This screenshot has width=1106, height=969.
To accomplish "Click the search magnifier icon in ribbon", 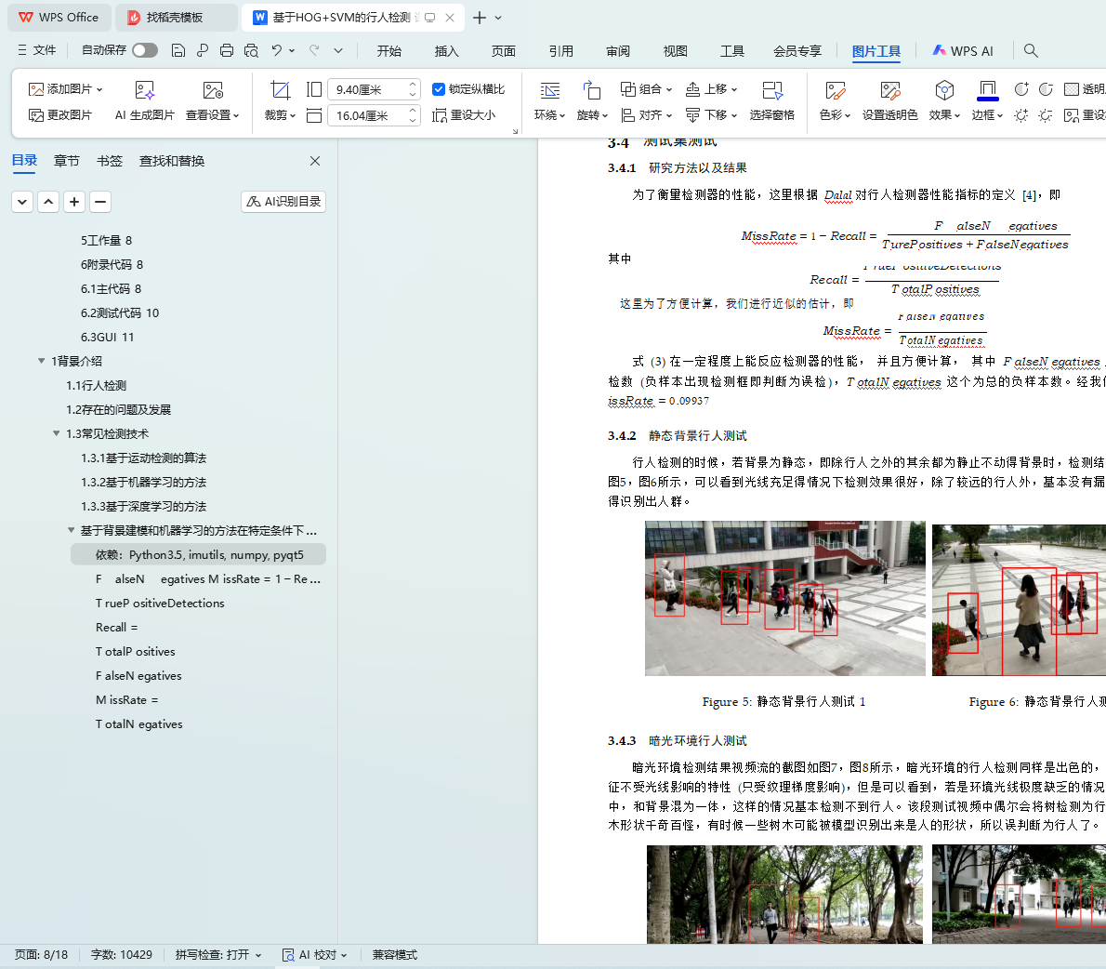I will click(1031, 50).
